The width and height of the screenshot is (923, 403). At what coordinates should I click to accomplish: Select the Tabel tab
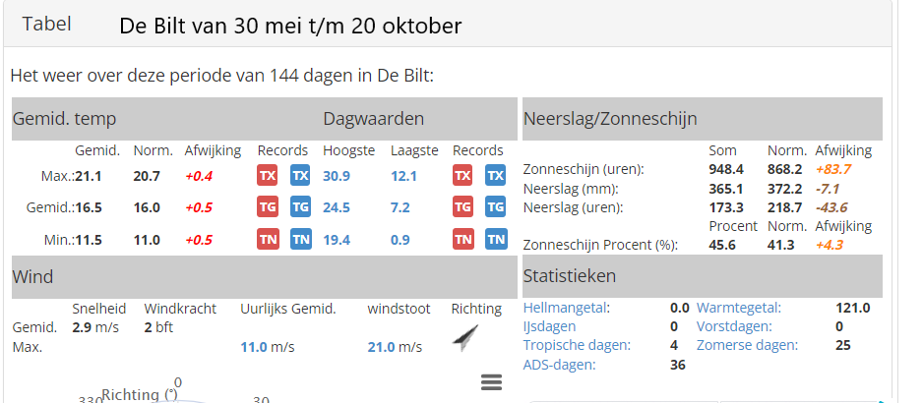coord(47,25)
